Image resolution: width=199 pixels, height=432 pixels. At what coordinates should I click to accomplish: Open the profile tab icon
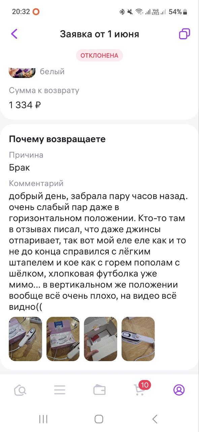click(179, 390)
